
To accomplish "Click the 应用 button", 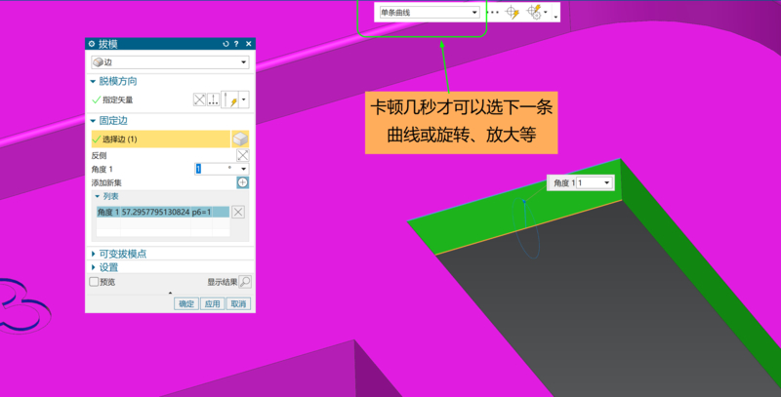I will [212, 303].
